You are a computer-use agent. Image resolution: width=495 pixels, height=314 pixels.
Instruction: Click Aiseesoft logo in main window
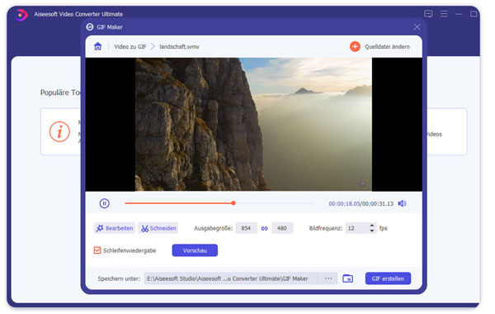pyautogui.click(x=21, y=15)
